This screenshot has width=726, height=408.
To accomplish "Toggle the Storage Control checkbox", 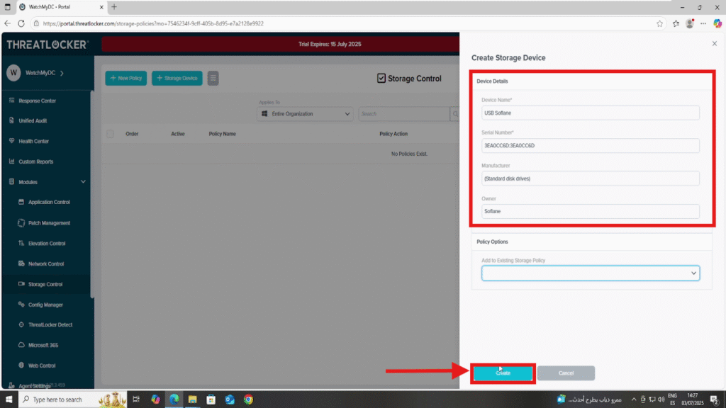I will pos(381,78).
